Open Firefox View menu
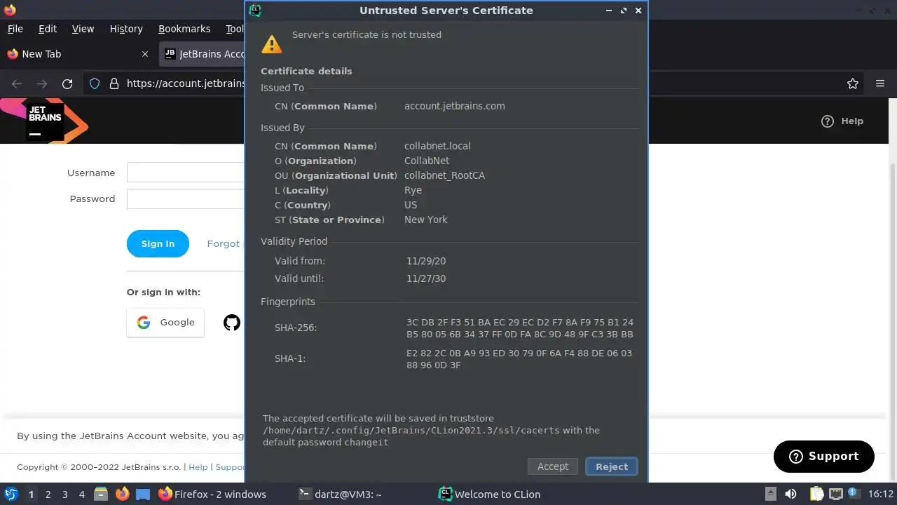This screenshot has width=897, height=505. [x=83, y=29]
